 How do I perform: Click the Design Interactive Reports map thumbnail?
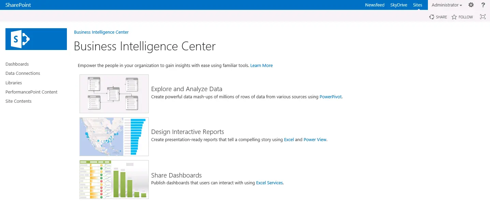[114, 137]
